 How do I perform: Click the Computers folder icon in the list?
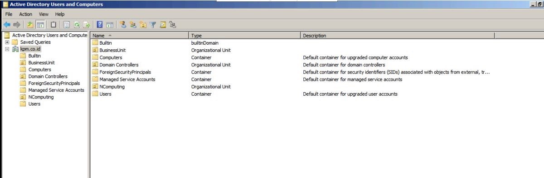point(95,57)
